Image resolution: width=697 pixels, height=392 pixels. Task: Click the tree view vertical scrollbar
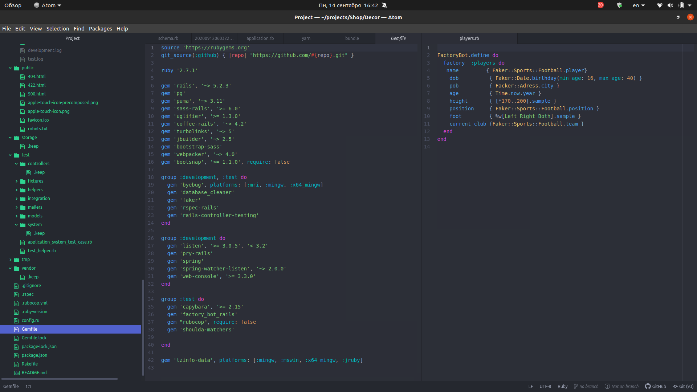pyautogui.click(x=143, y=327)
